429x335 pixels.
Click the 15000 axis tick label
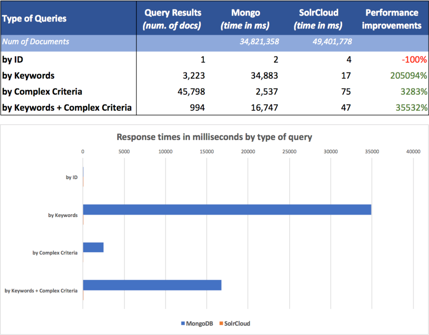click(206, 152)
